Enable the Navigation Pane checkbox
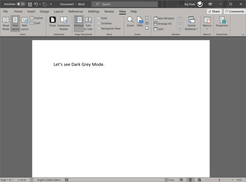This screenshot has height=182, width=246. pos(99,28)
